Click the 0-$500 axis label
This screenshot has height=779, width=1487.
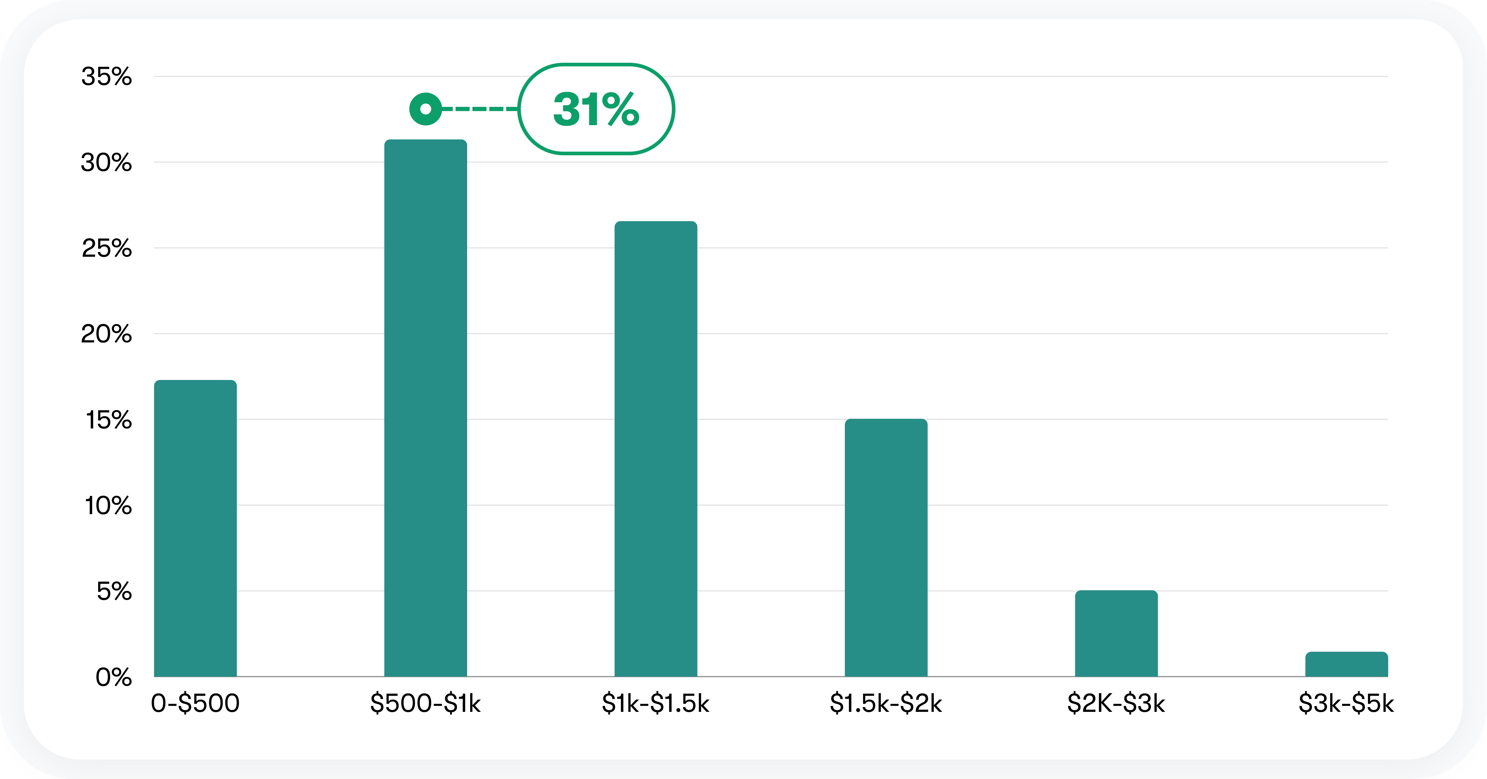coord(195,703)
